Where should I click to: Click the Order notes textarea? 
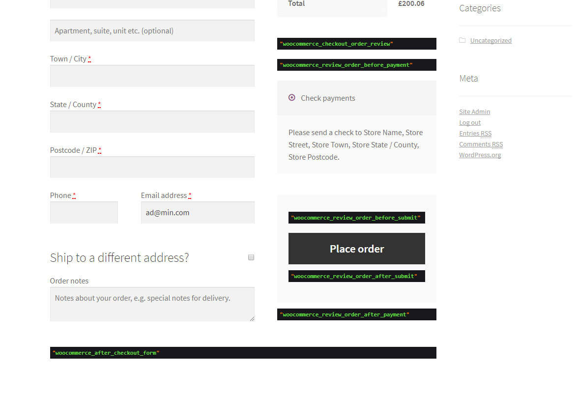coord(152,304)
